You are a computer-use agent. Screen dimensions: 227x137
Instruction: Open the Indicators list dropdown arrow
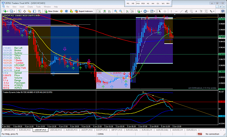point(141,11)
